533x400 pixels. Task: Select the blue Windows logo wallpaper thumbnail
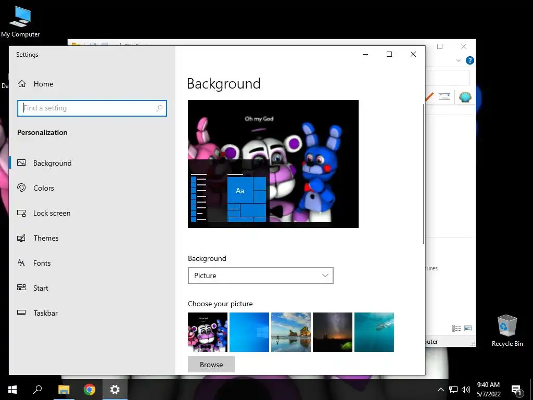[x=249, y=332]
